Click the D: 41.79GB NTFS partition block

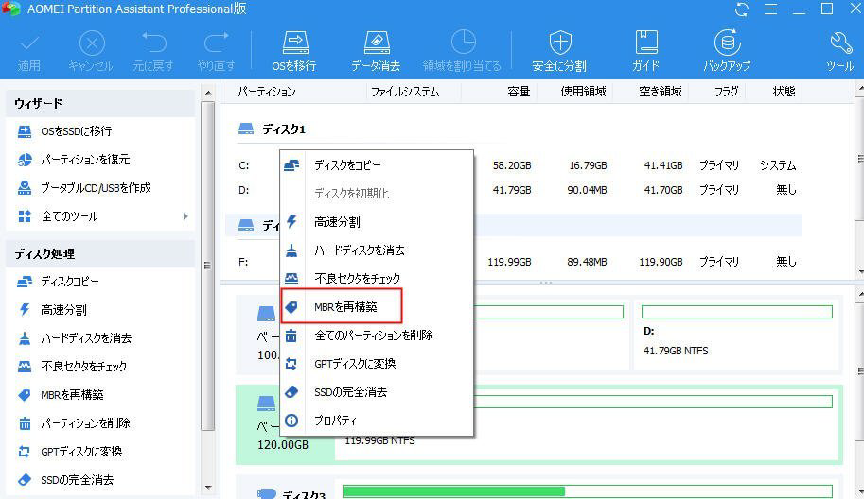point(737,336)
